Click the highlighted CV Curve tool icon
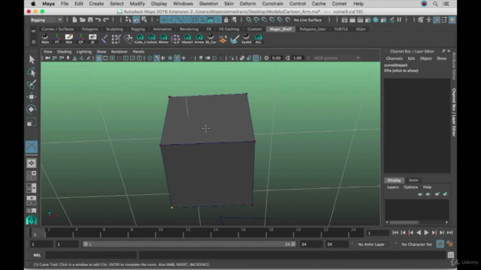Image resolution: width=481 pixels, height=270 pixels. coord(32,147)
